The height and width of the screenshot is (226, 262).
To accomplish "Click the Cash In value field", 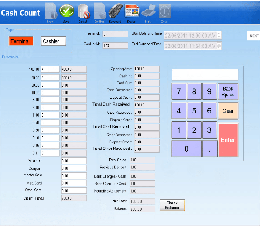I will pos(147,76).
